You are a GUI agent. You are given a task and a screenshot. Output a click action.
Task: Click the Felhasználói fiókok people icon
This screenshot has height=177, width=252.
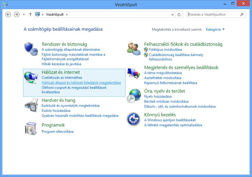(134, 49)
